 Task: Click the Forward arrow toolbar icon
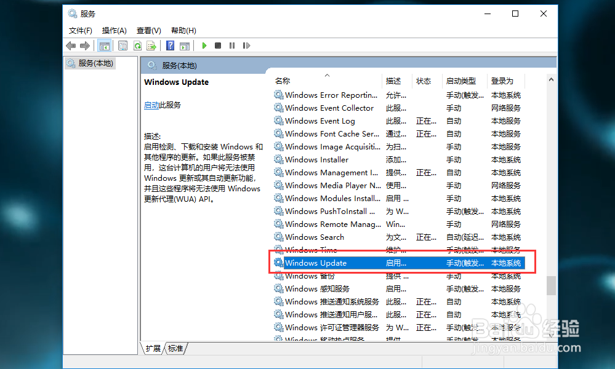[85, 46]
